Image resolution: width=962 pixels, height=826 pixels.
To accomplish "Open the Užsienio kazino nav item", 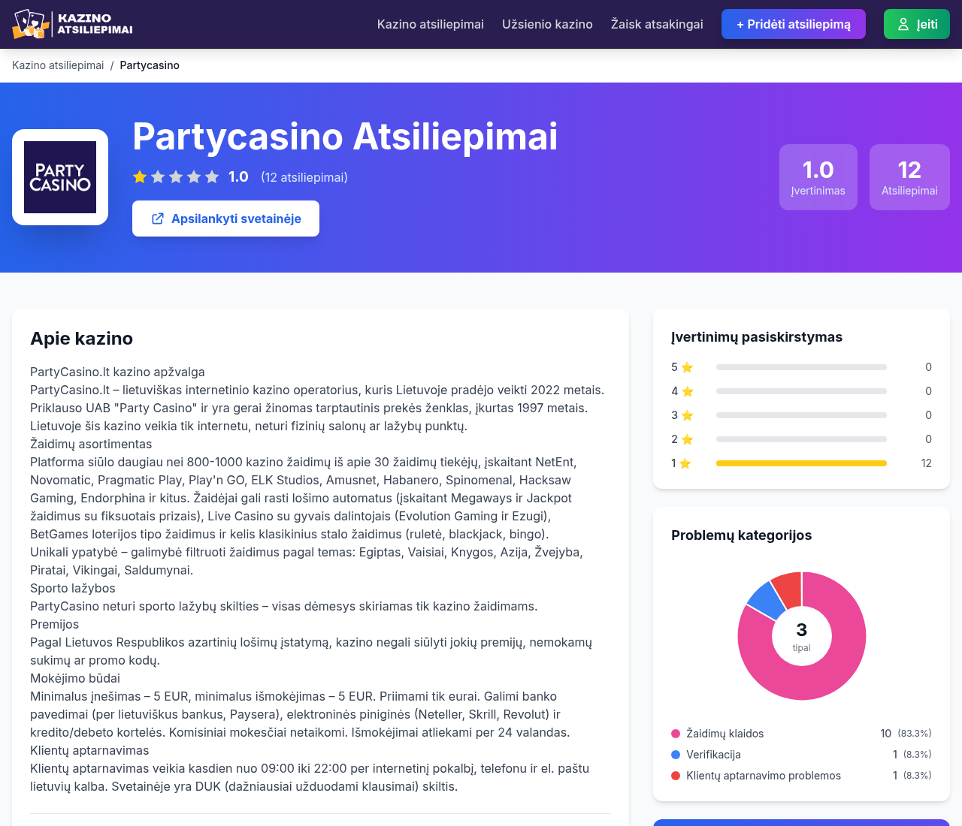I will (547, 24).
